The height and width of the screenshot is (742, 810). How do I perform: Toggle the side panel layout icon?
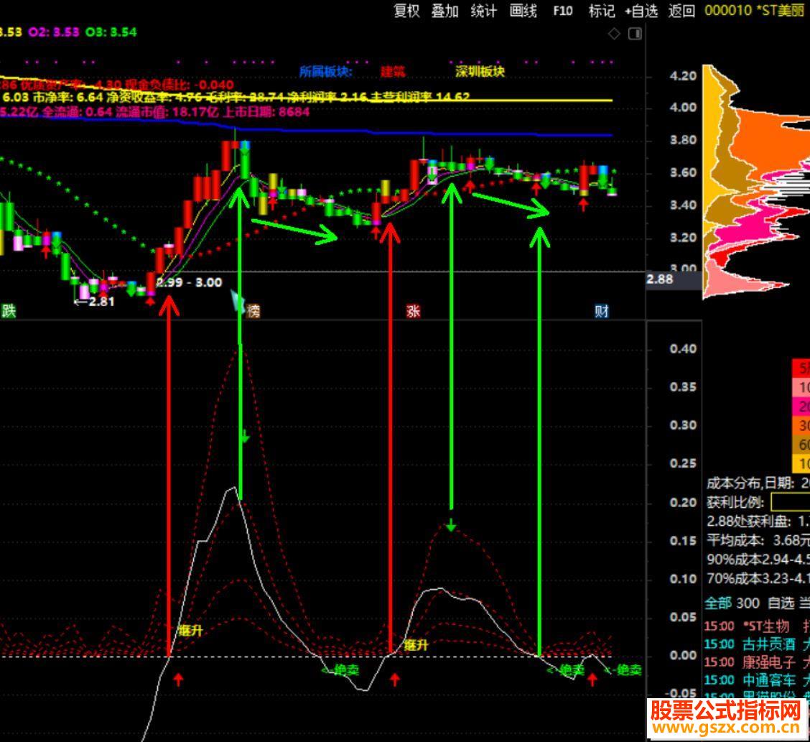click(x=635, y=34)
